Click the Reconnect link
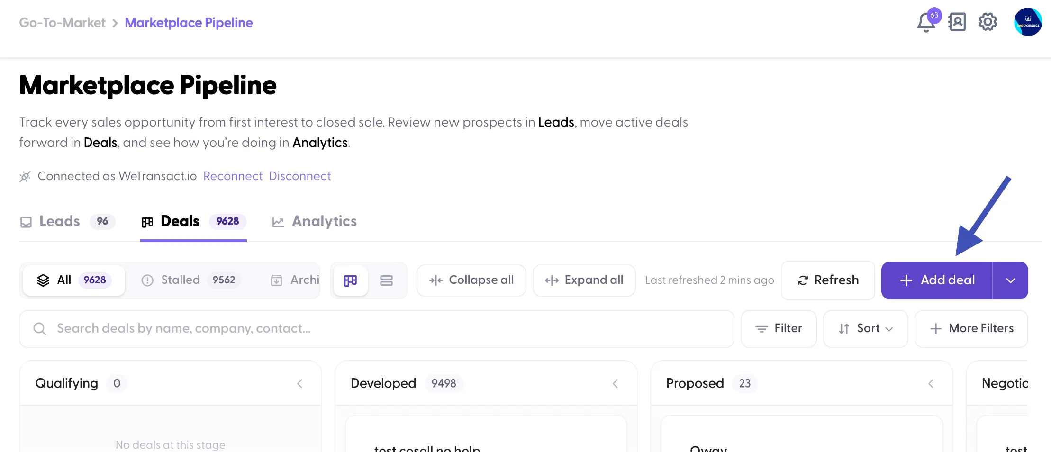This screenshot has height=452, width=1051. click(233, 176)
